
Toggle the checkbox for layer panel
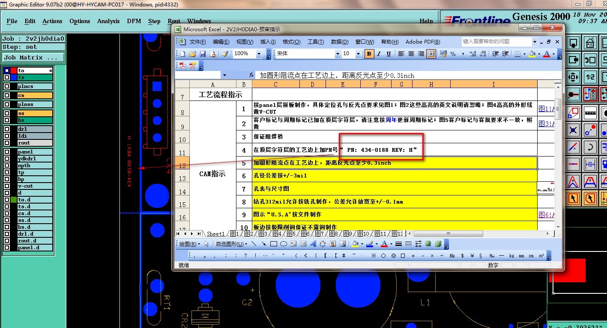click(x=7, y=152)
